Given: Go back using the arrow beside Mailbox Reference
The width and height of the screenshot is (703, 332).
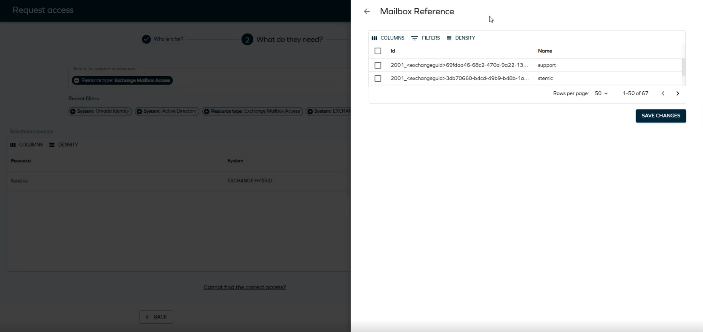Looking at the screenshot, I should (x=367, y=12).
